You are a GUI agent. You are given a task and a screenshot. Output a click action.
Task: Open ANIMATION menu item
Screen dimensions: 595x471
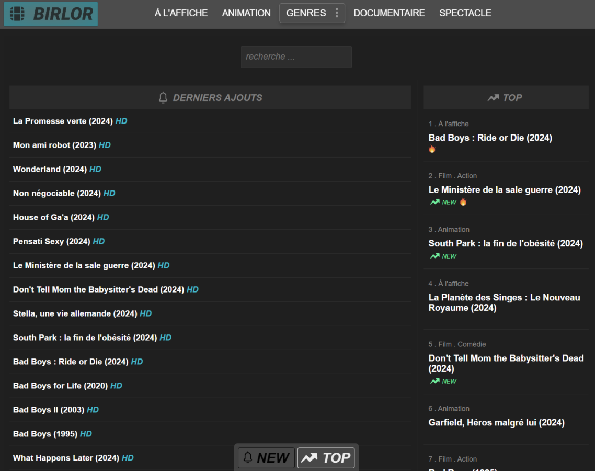[246, 13]
